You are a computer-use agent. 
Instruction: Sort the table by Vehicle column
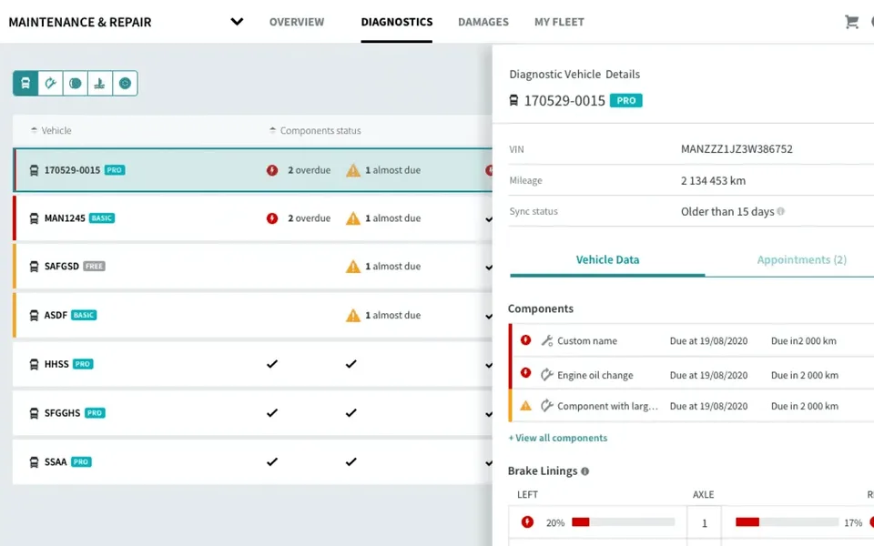point(51,130)
